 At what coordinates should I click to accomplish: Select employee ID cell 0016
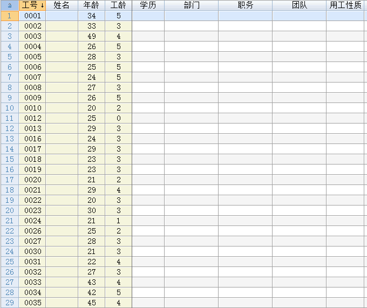click(x=32, y=139)
